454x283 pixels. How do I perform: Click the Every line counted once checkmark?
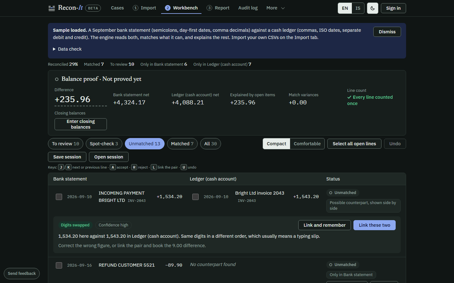click(x=349, y=97)
